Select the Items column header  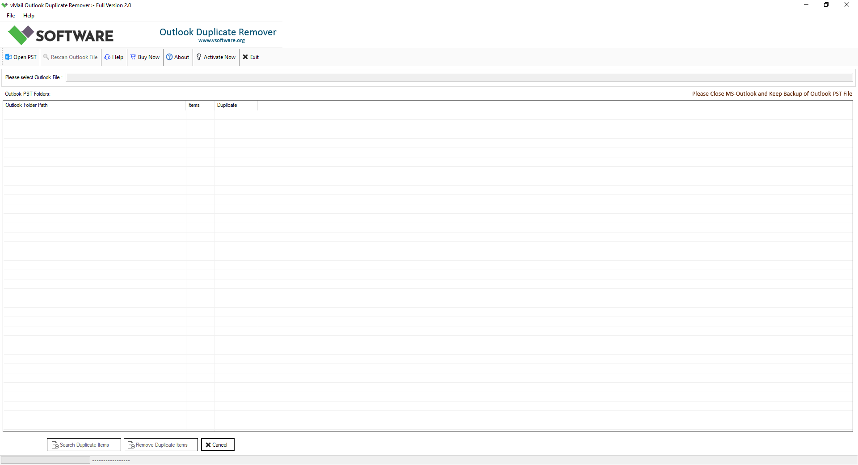pyautogui.click(x=200, y=105)
